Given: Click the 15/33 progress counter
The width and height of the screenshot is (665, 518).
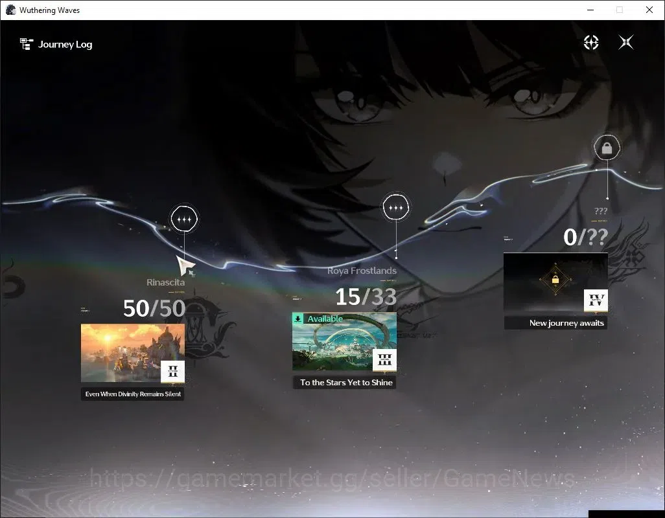Looking at the screenshot, I should point(366,297).
